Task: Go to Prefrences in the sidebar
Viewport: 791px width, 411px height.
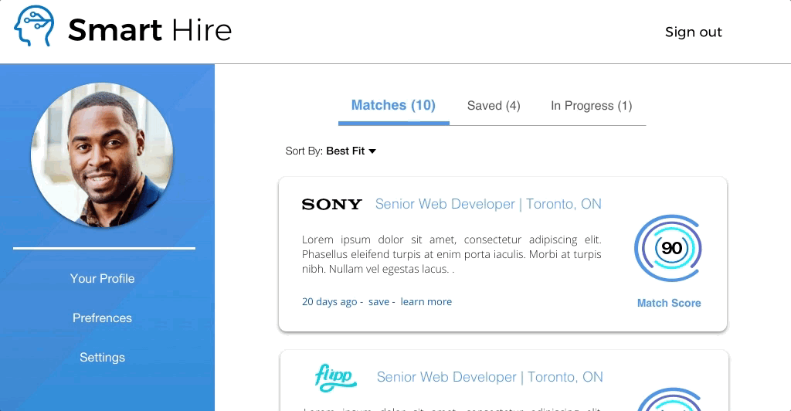Action: 102,318
